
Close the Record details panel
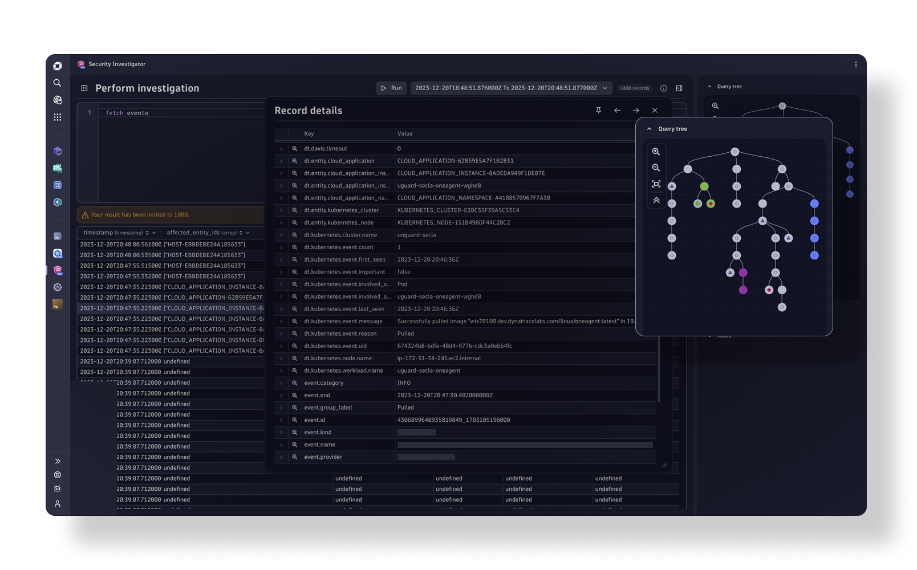655,111
